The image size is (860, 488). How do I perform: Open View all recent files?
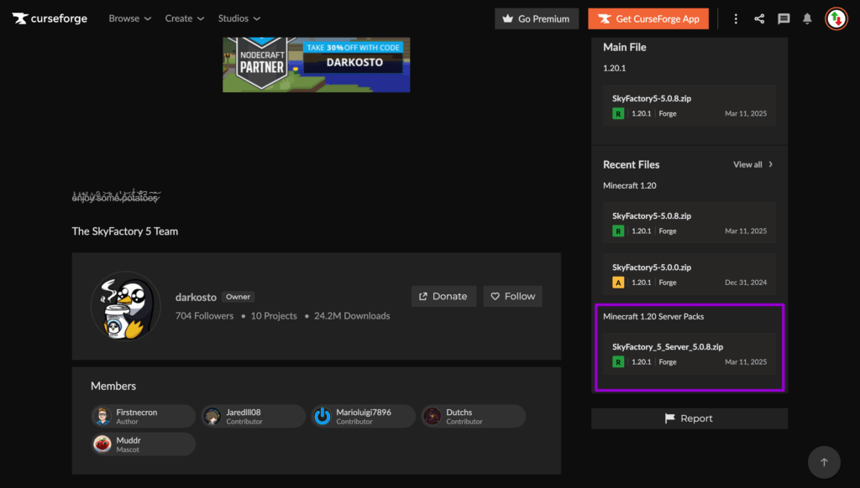tap(752, 164)
